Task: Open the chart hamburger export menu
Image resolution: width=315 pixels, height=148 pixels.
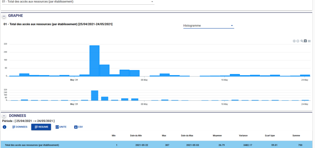Action: pos(309,41)
